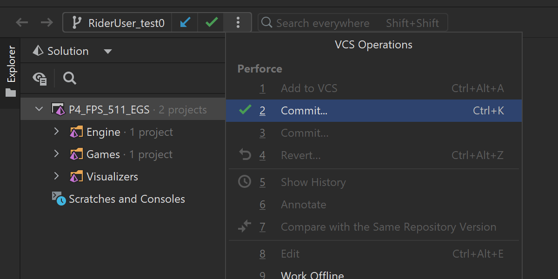Click the green Commit checkmark in toolbar
The width and height of the screenshot is (558, 279).
212,22
